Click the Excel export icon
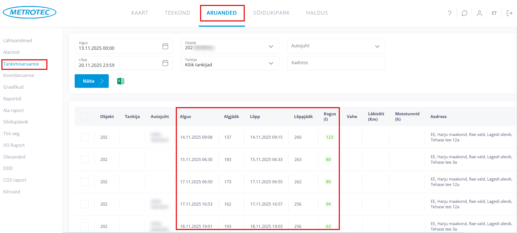Screen dimensions: 517x233 point(121,81)
